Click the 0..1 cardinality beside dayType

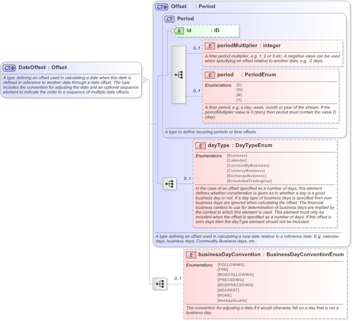(187, 178)
